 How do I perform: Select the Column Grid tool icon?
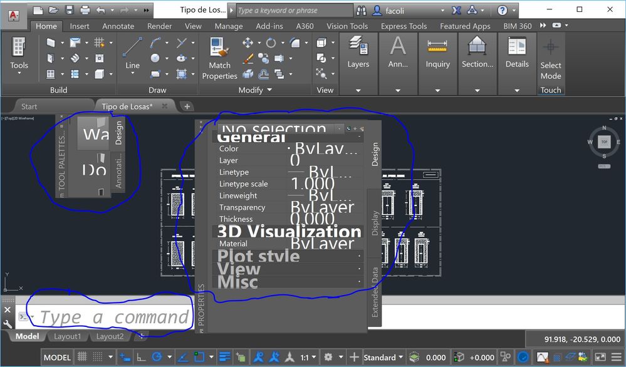(99, 43)
